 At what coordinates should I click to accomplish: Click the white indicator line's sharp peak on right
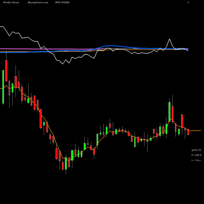tap(169, 39)
